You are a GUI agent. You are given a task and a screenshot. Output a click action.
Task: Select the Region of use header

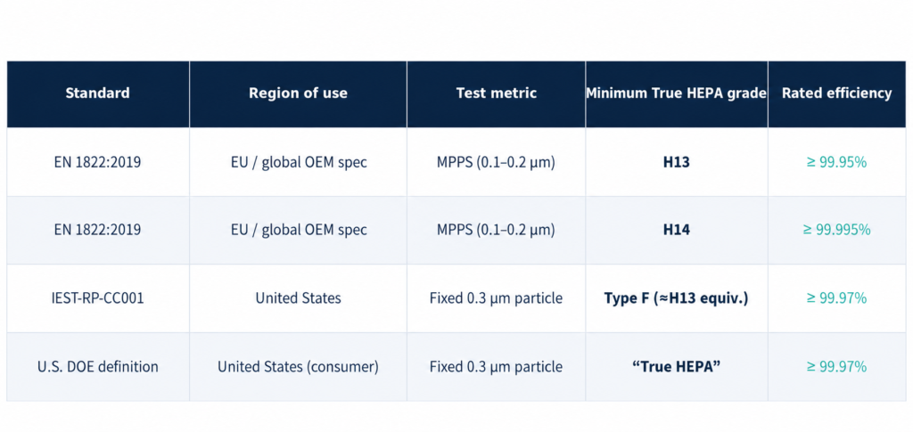tap(298, 93)
